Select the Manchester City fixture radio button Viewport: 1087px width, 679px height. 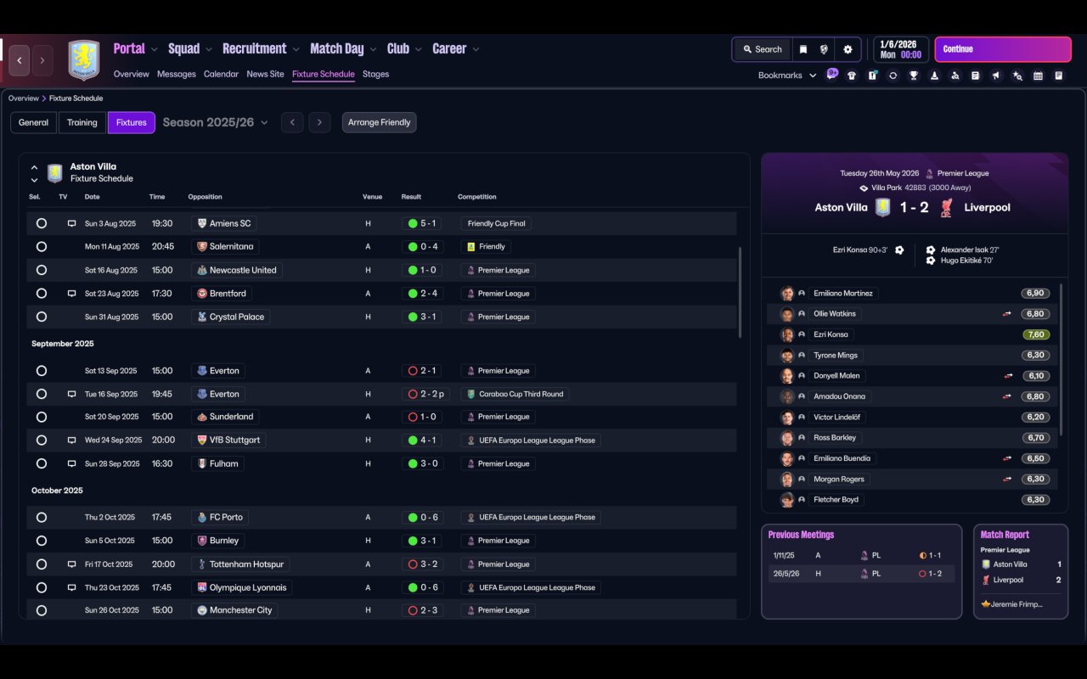(42, 610)
